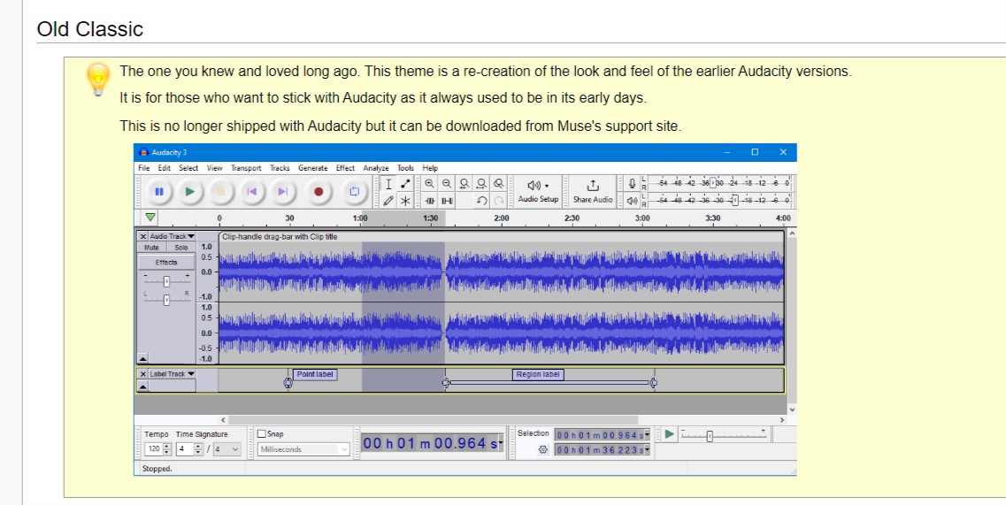Click the Zoom Out magnifier
The width and height of the screenshot is (1006, 505).
(447, 184)
